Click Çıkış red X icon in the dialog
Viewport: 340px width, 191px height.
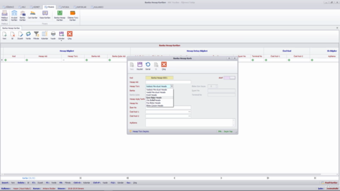pyautogui.click(x=164, y=66)
